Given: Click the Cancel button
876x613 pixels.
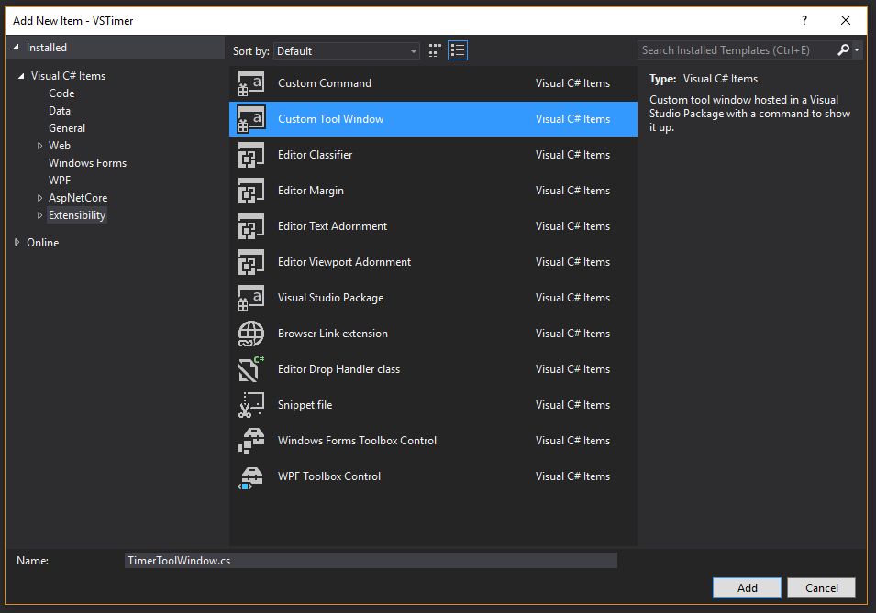Looking at the screenshot, I should [821, 588].
